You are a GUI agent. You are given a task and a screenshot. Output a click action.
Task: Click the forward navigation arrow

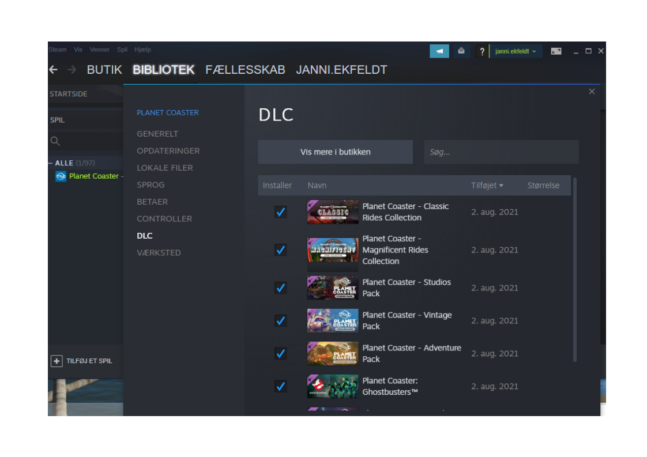click(72, 70)
